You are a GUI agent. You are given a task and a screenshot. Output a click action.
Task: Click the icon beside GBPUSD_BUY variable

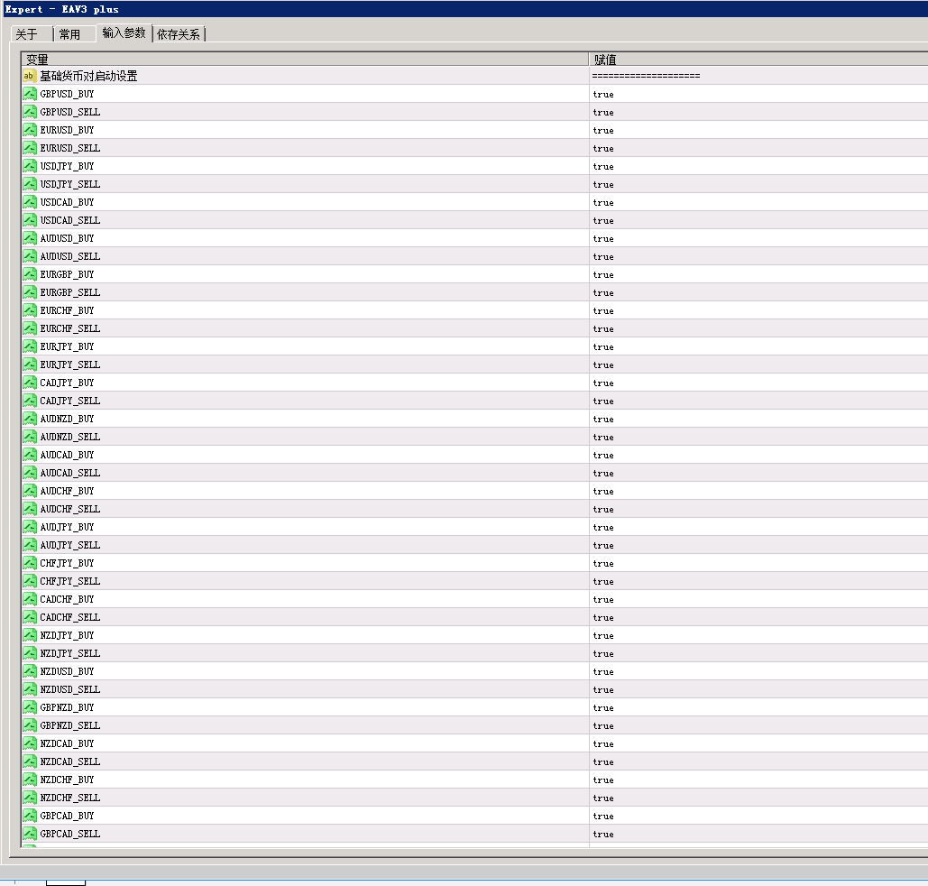30,94
